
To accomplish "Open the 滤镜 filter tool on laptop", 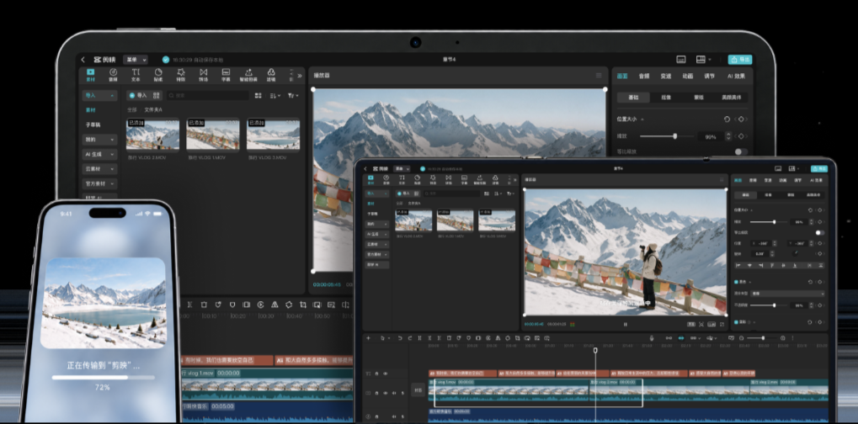I will [271, 75].
